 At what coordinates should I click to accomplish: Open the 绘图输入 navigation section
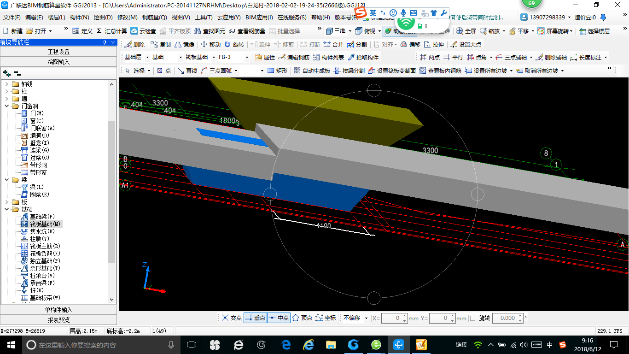click(x=58, y=61)
